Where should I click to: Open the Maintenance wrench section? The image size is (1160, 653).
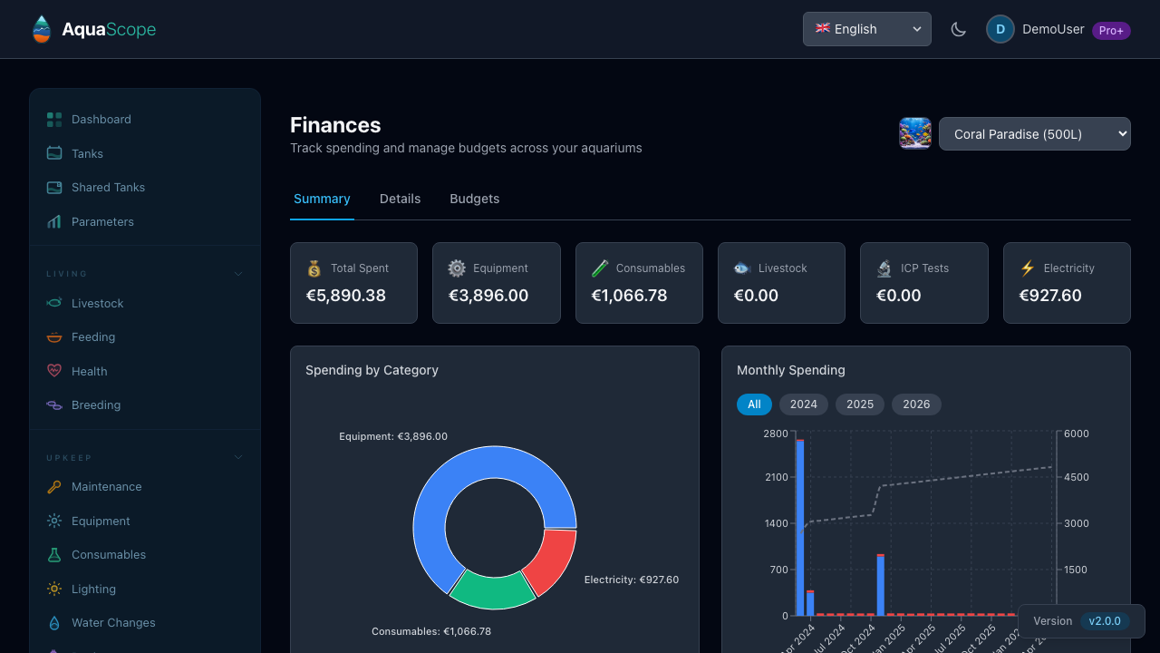coord(53,486)
